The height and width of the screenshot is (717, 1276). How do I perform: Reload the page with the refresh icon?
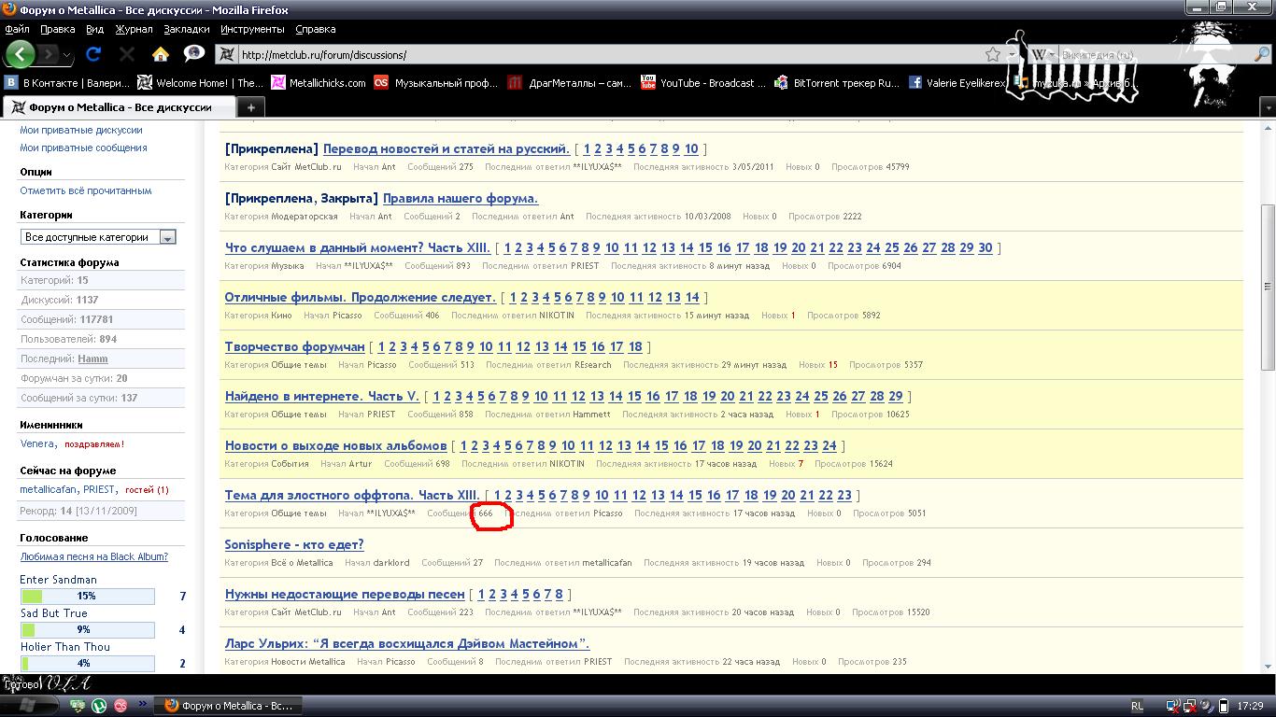(93, 54)
